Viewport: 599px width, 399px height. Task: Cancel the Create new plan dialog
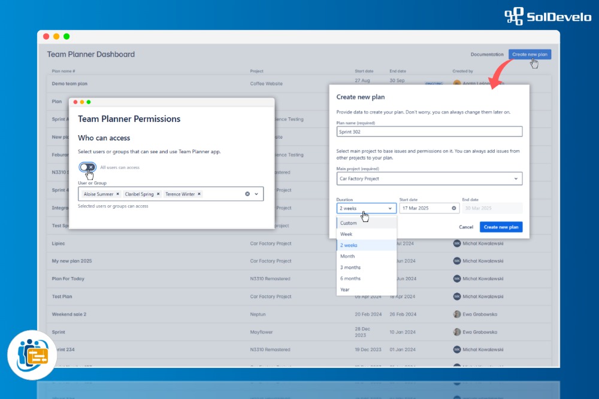(466, 227)
